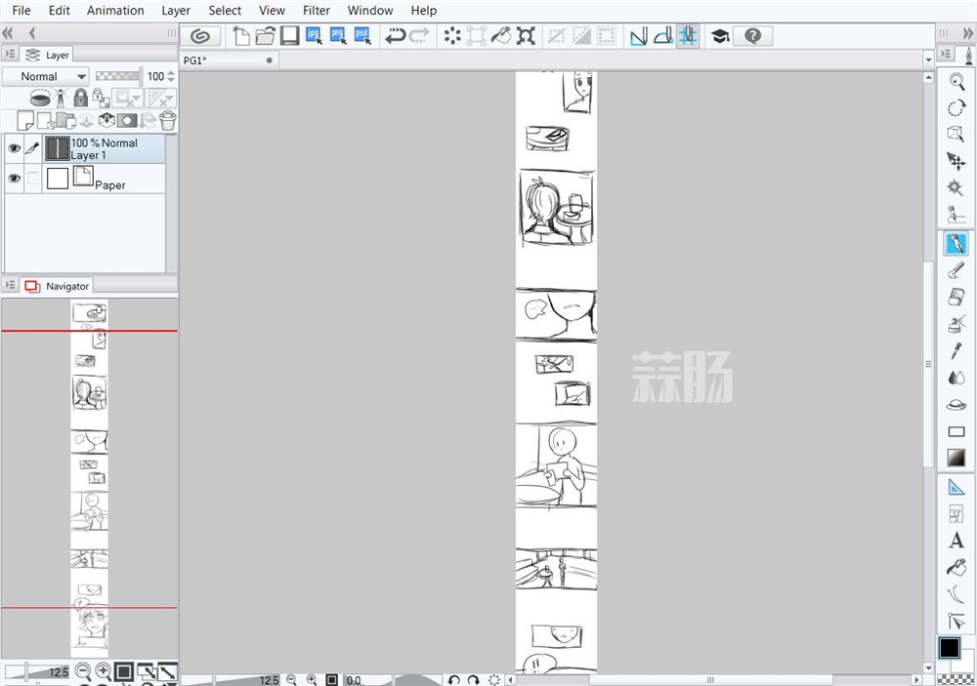Screen dimensions: 977x686
Task: Select the Text tool marked A
Action: (x=956, y=540)
